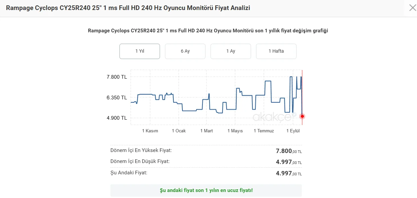Show the 1 Ay price chart
The width and height of the screenshot is (417, 198).
pos(231,51)
